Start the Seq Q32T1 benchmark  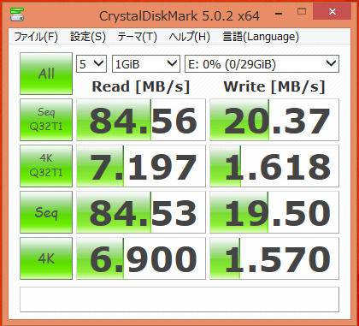pos(46,120)
